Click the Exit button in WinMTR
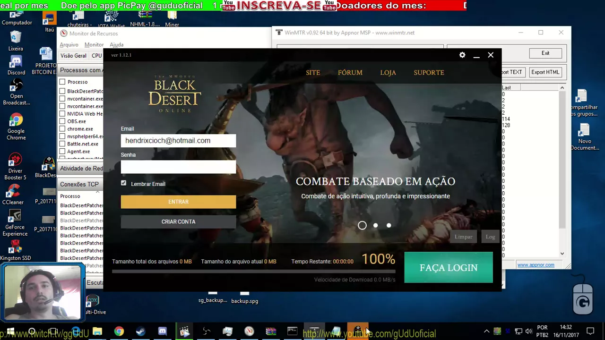Image resolution: width=605 pixels, height=340 pixels. coord(545,53)
